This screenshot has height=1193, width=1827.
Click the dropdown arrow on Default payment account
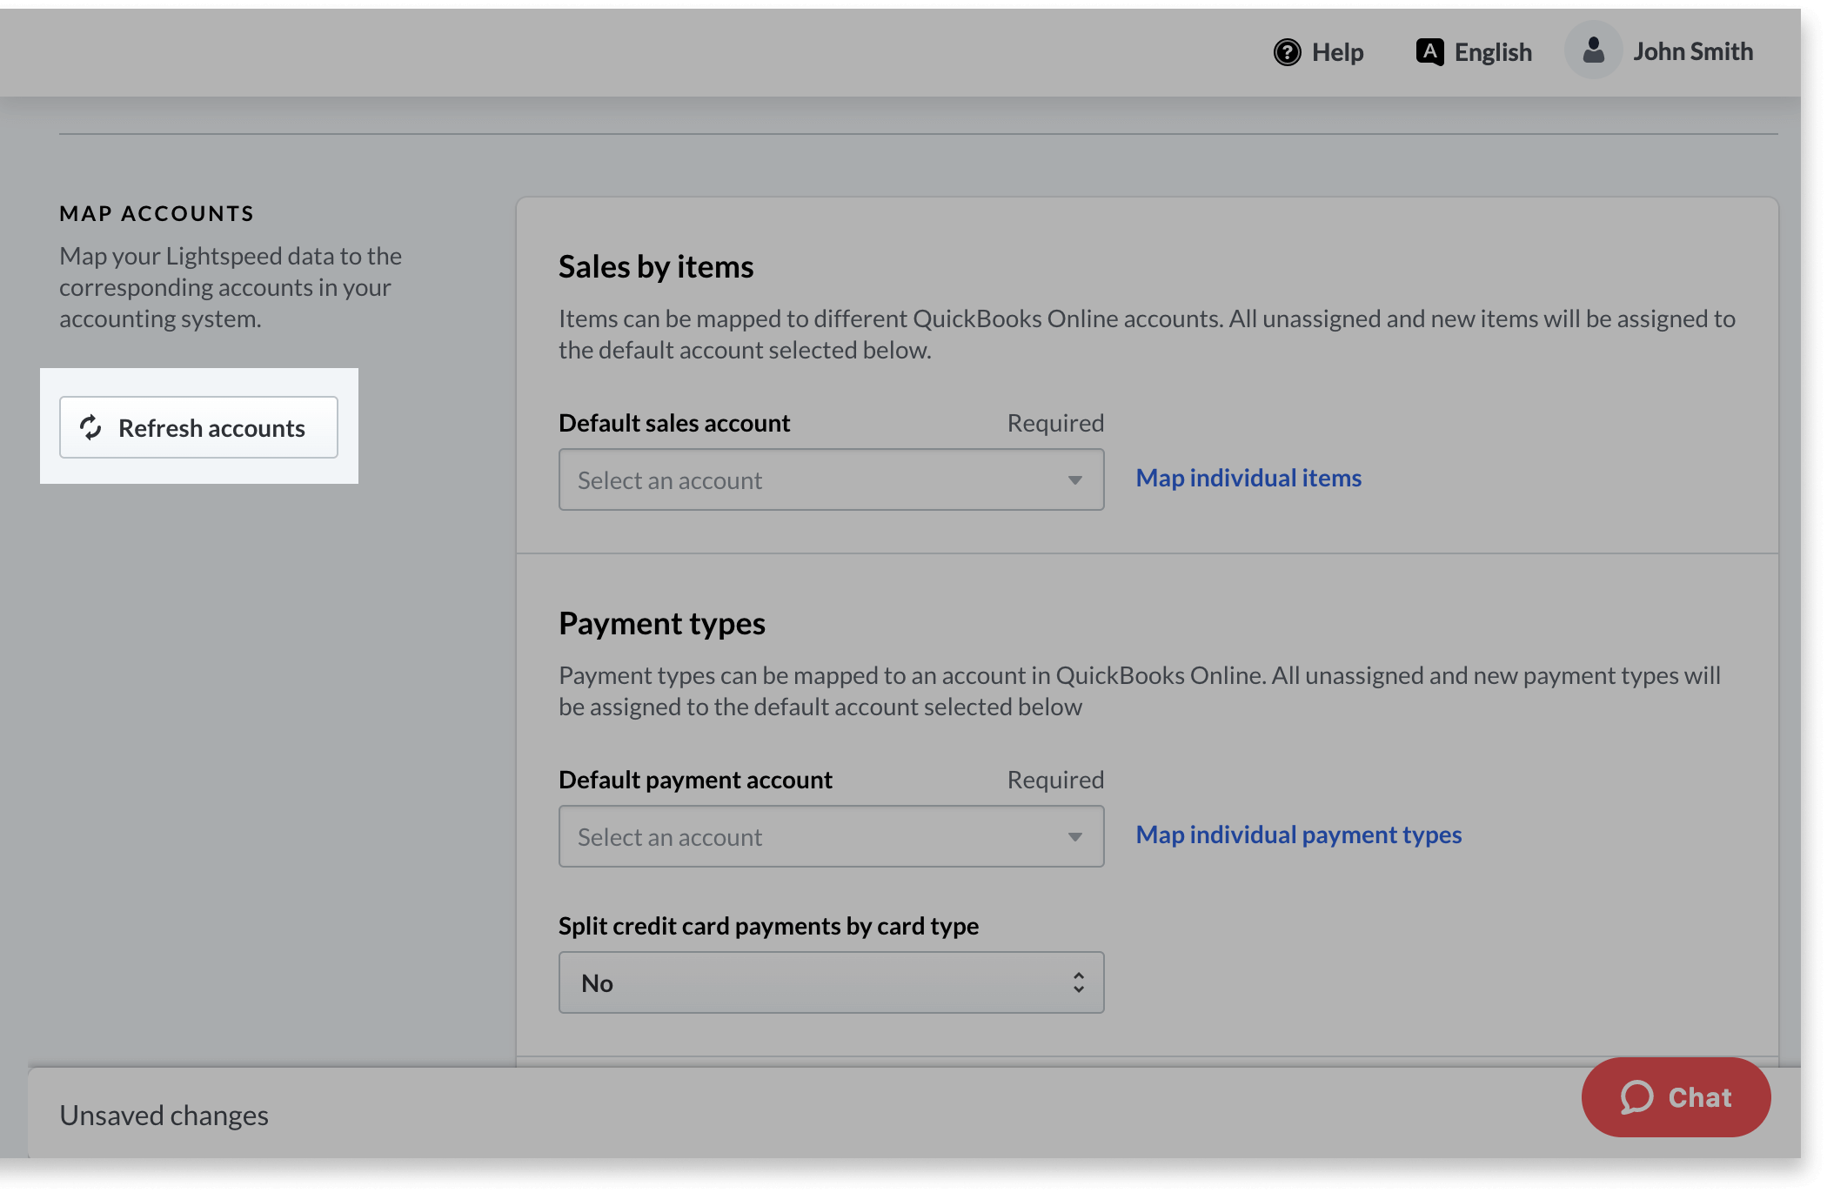[1076, 836]
